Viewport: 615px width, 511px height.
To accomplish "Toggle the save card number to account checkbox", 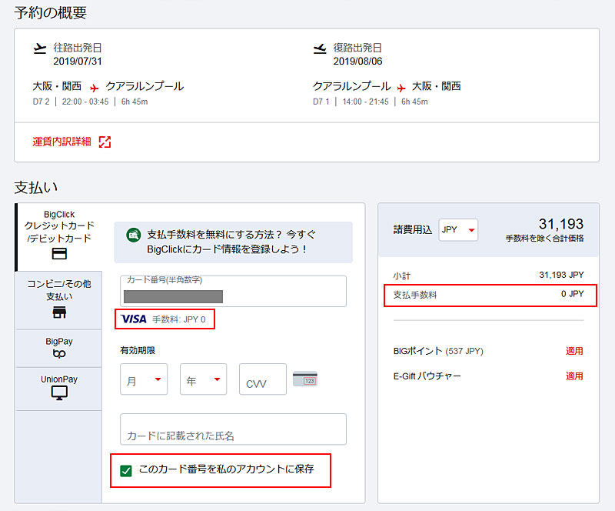I will coord(126,469).
